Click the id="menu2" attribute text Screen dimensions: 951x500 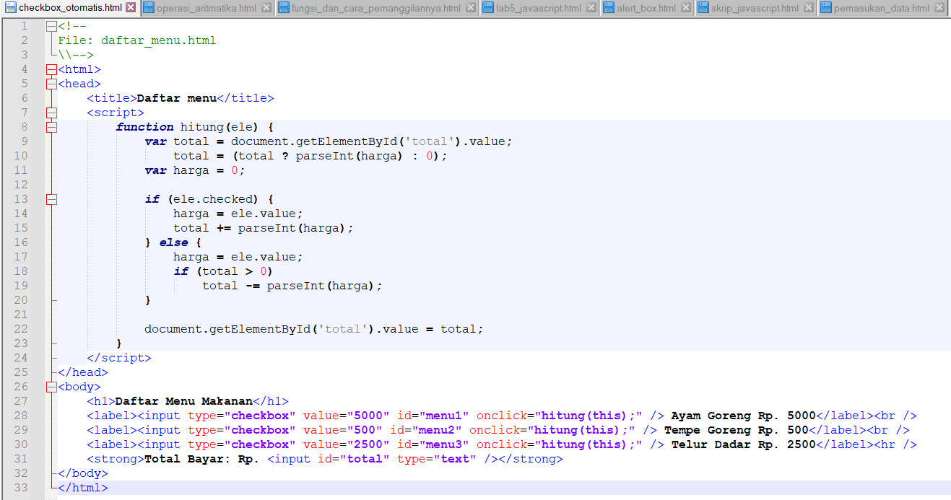[x=426, y=430]
